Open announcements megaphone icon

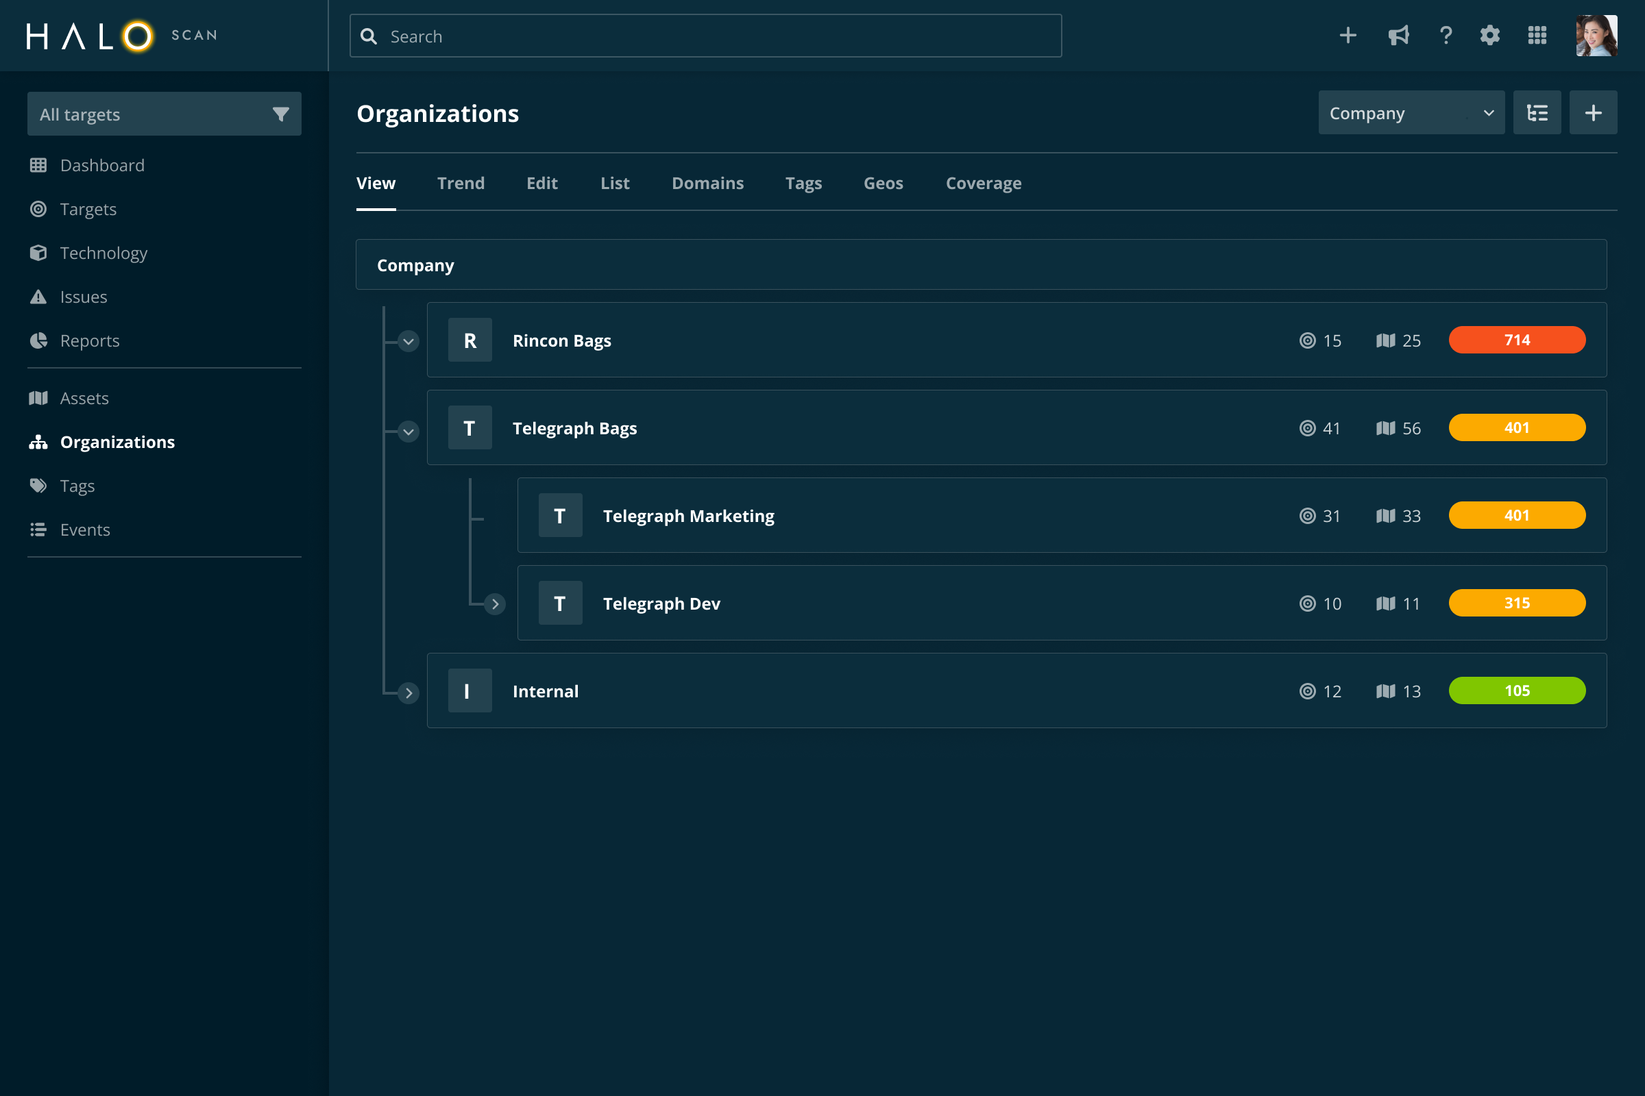tap(1398, 36)
